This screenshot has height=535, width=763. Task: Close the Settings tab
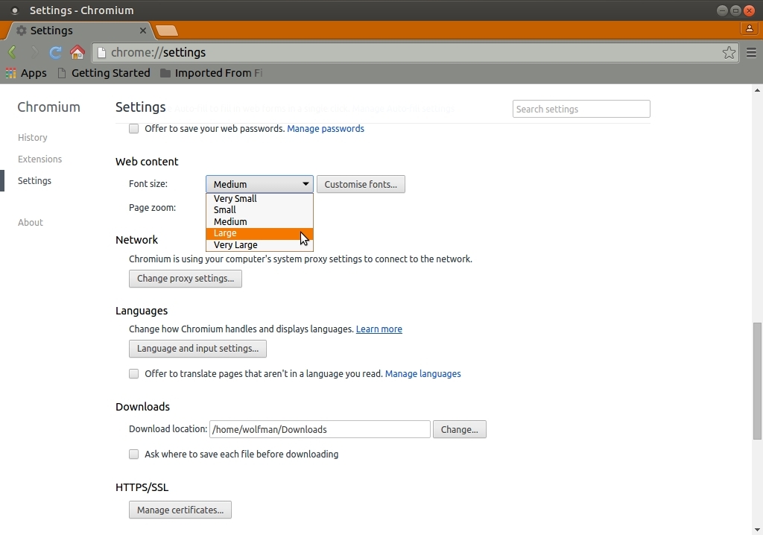(143, 31)
